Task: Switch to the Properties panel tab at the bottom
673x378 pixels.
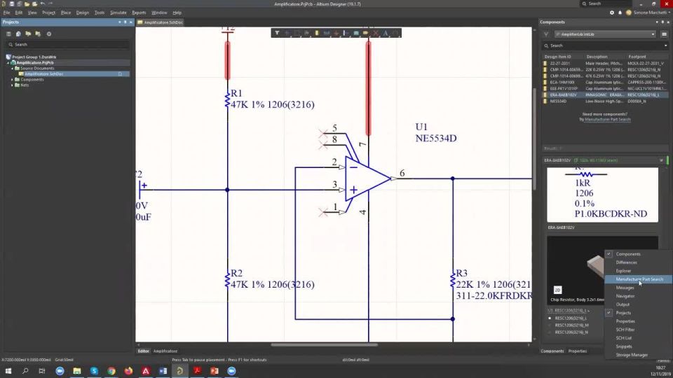Action: (x=577, y=351)
